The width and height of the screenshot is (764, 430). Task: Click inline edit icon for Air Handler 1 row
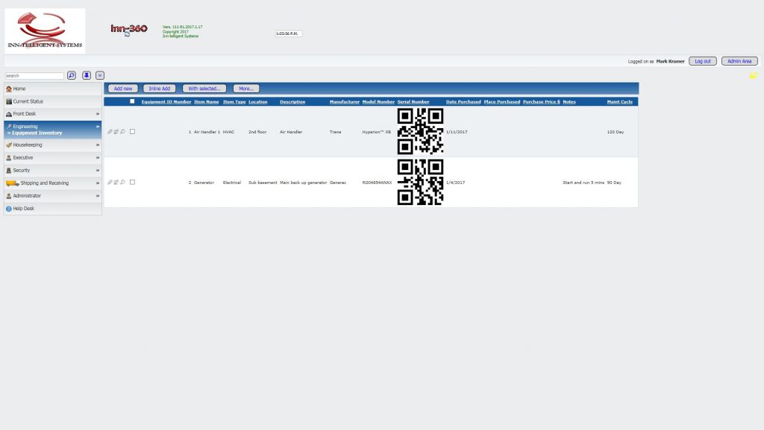(x=116, y=132)
